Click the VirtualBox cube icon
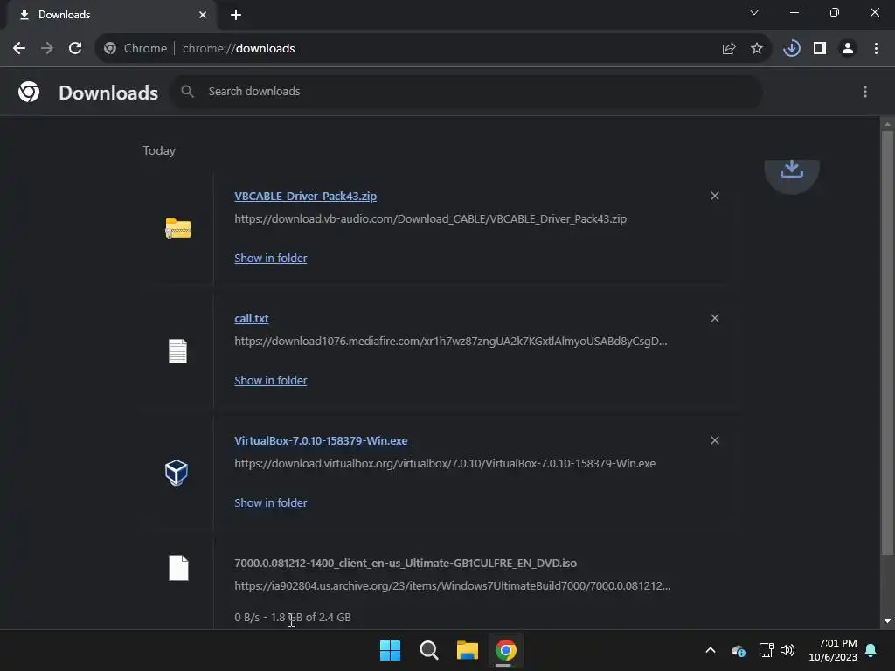895x671 pixels. coord(177,473)
